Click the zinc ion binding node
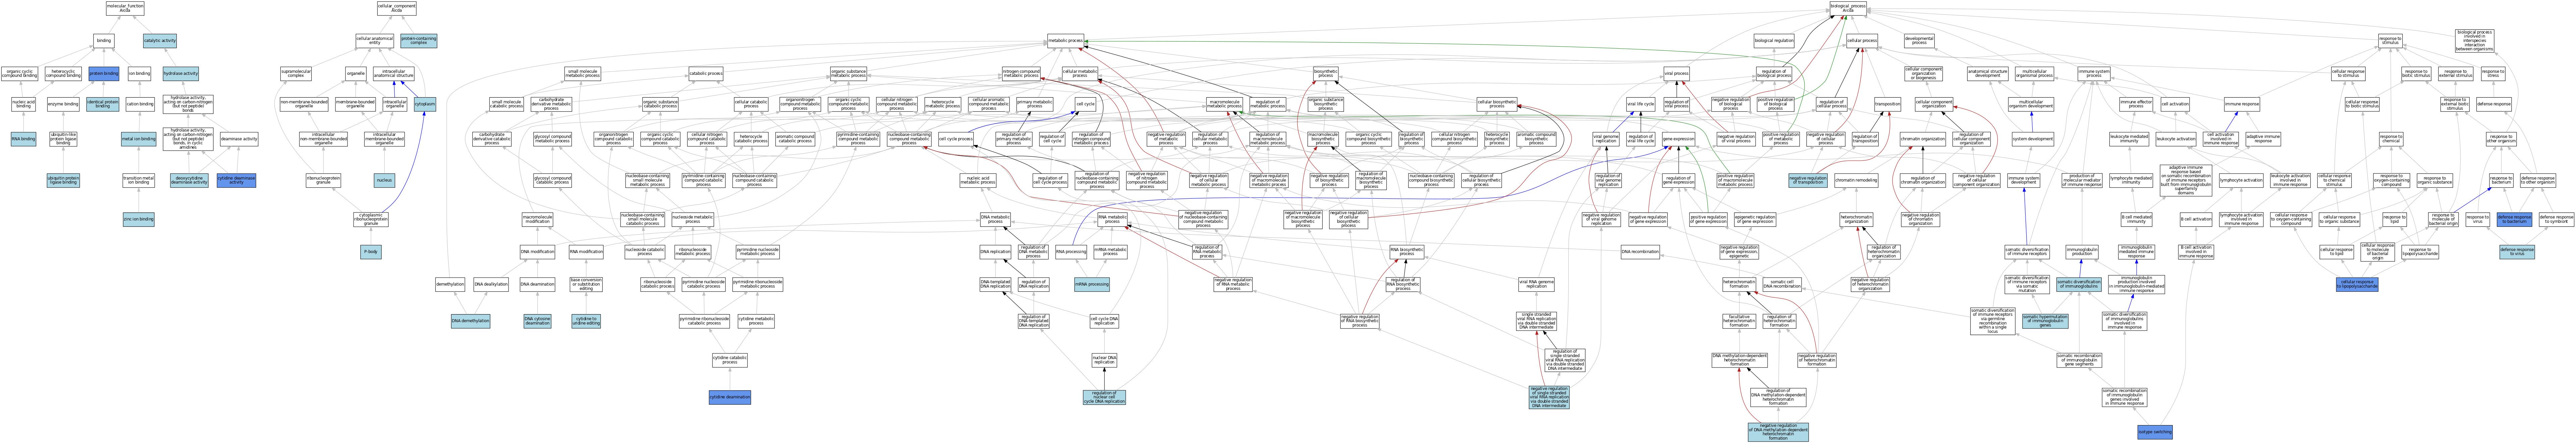This screenshot has height=443, width=2576. [139, 219]
